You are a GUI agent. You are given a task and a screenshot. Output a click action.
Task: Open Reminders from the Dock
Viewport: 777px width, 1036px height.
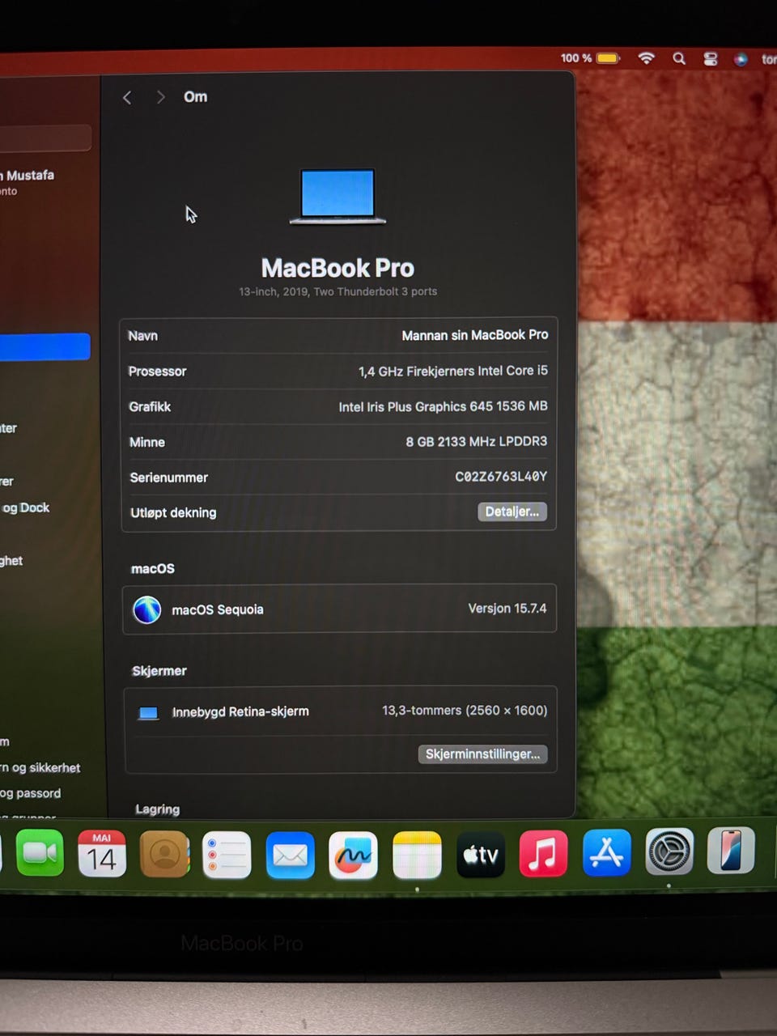click(x=227, y=855)
